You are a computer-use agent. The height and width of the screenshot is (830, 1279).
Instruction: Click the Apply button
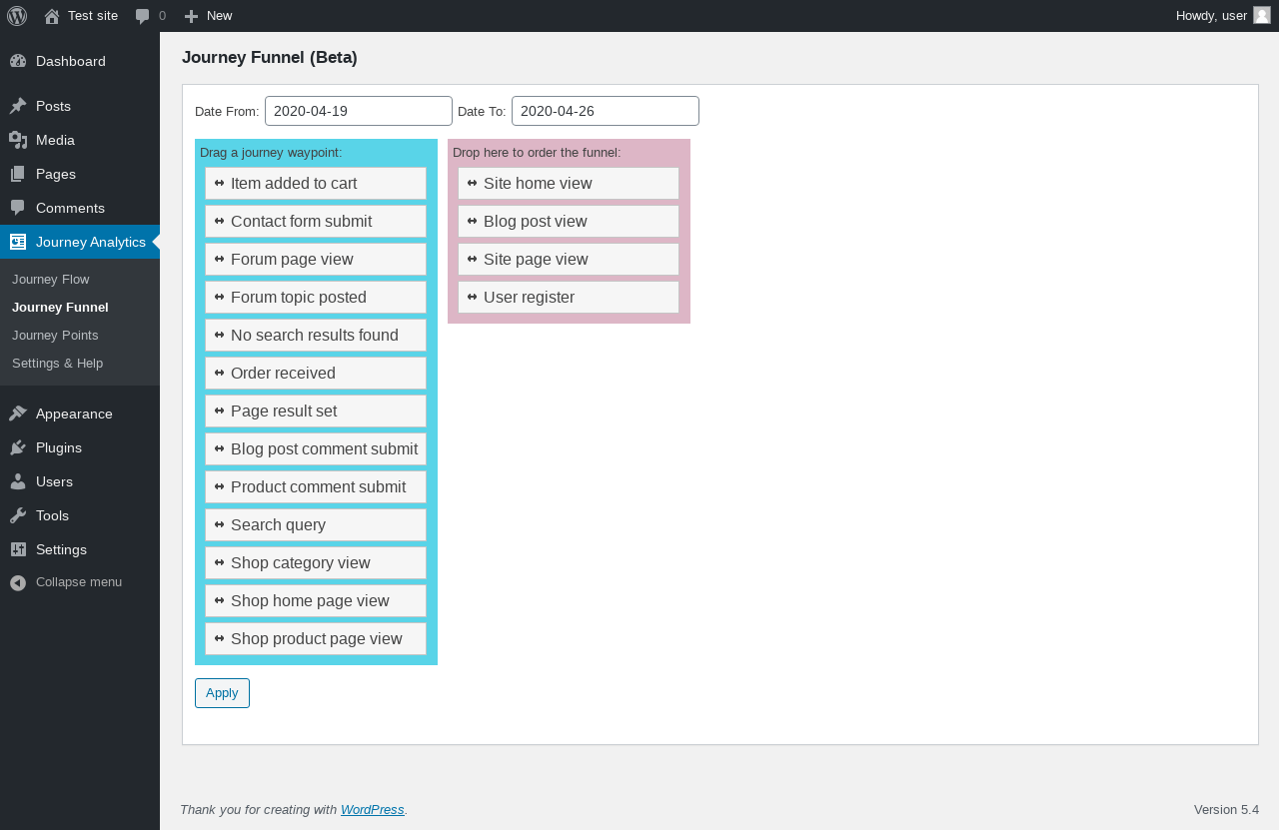[222, 693]
